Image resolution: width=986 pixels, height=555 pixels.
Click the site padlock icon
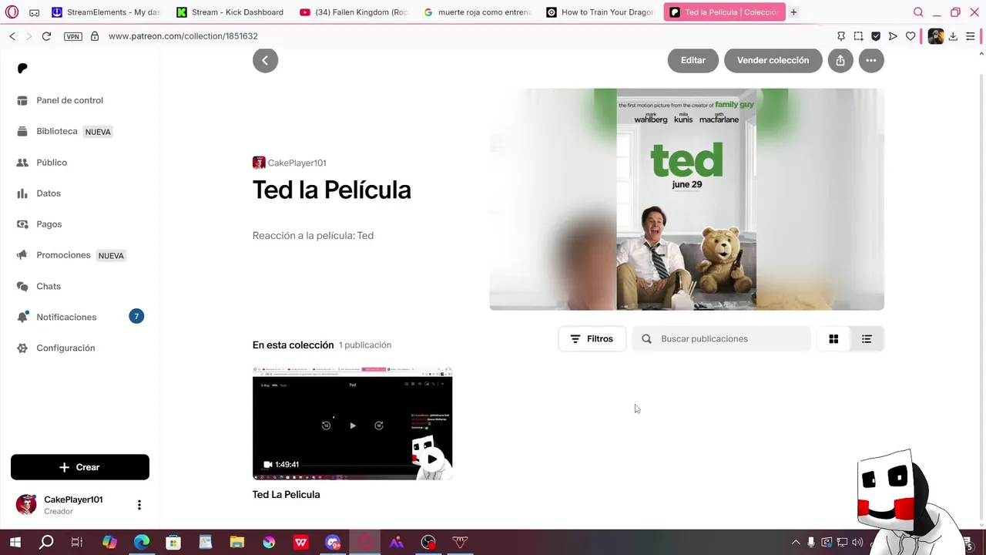95,36
